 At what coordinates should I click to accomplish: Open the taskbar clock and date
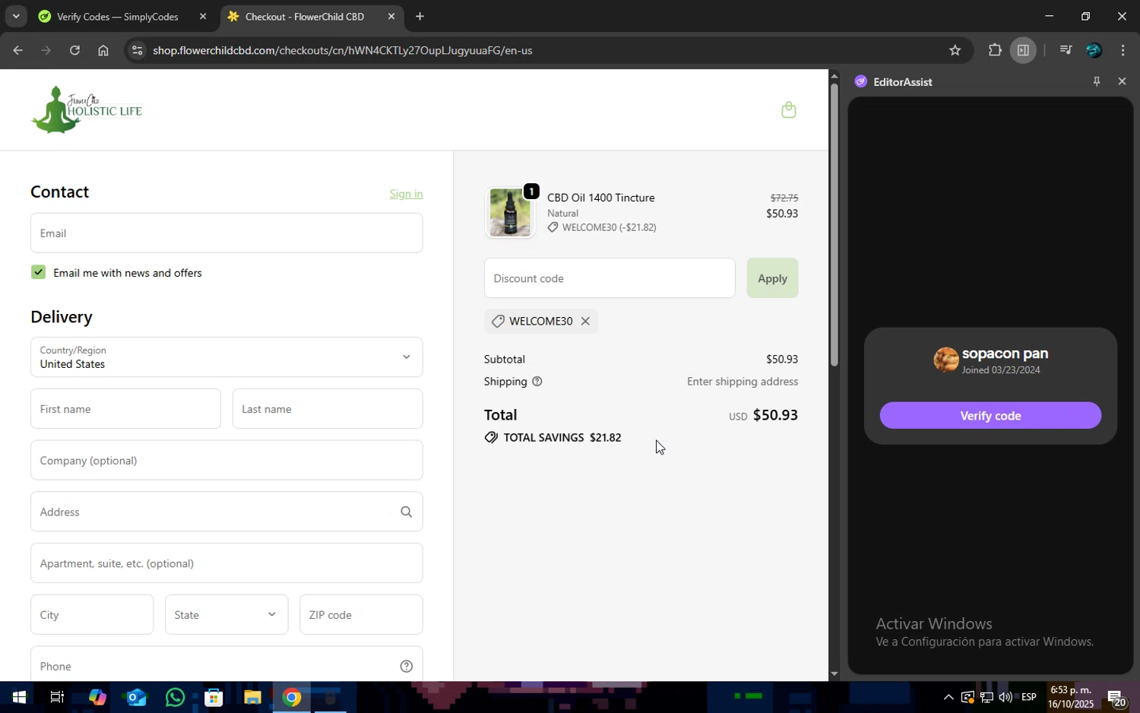[1072, 697]
